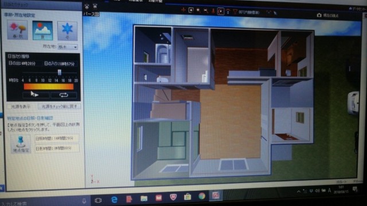Open the 所在地 location dropdown
Screen dimensions: 367x206
(x=68, y=47)
